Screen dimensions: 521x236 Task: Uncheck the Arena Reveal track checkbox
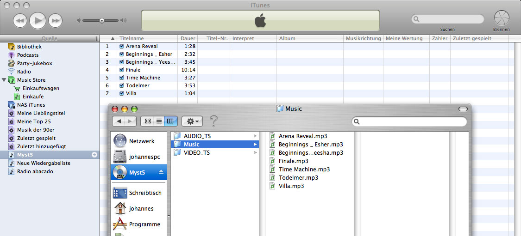[x=121, y=46]
